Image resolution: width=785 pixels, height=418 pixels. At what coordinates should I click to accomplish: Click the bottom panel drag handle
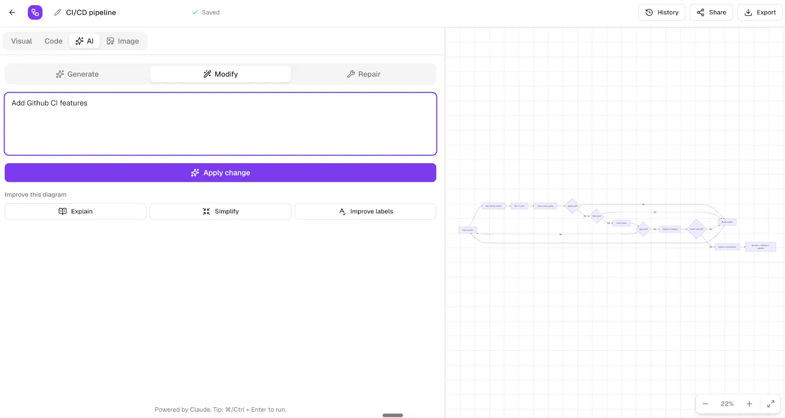click(392, 415)
